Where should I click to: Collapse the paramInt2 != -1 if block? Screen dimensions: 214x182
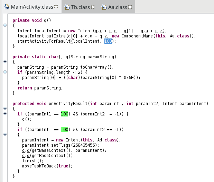pyautogui.click(x=5, y=114)
